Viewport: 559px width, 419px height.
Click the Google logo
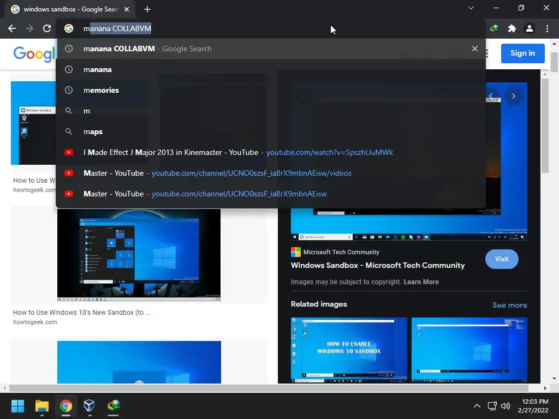pos(34,54)
